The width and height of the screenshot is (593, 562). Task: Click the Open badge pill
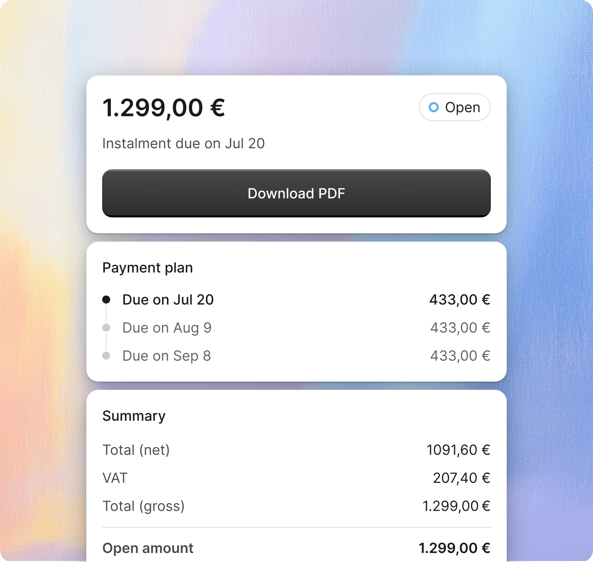[454, 107]
